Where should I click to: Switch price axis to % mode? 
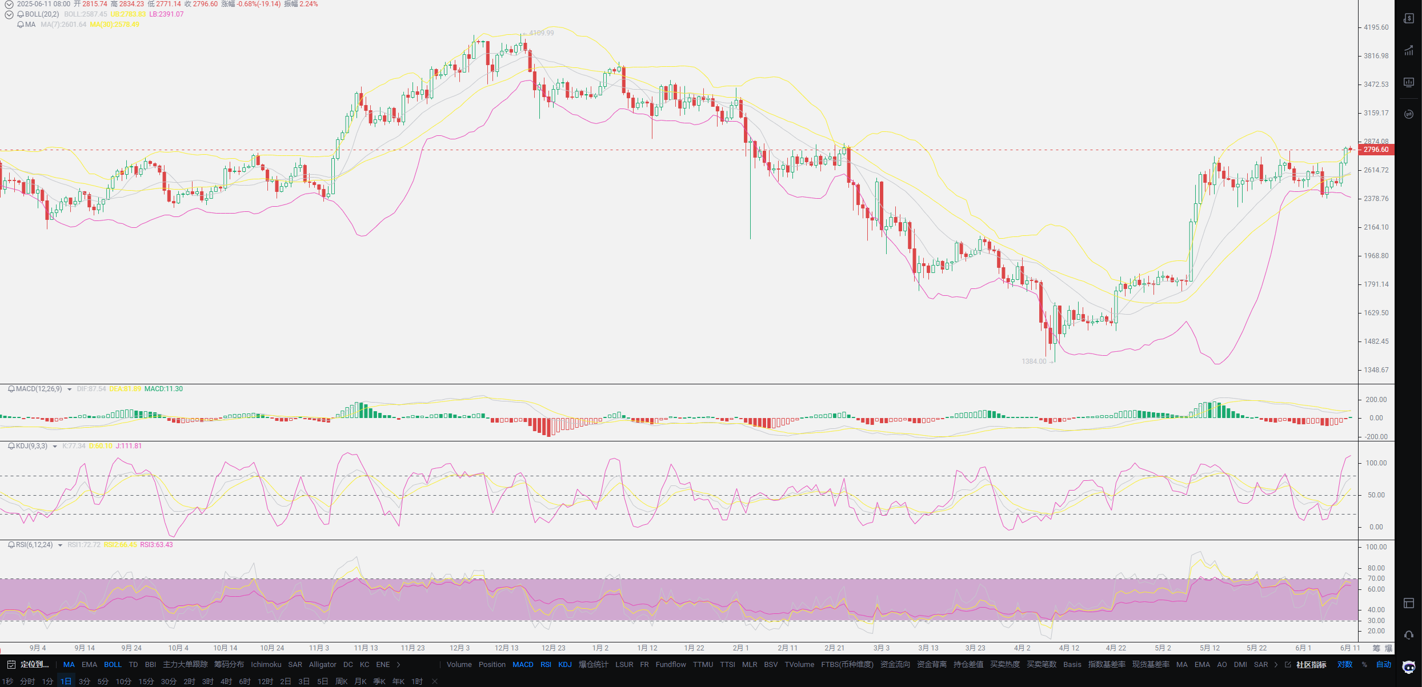1364,665
